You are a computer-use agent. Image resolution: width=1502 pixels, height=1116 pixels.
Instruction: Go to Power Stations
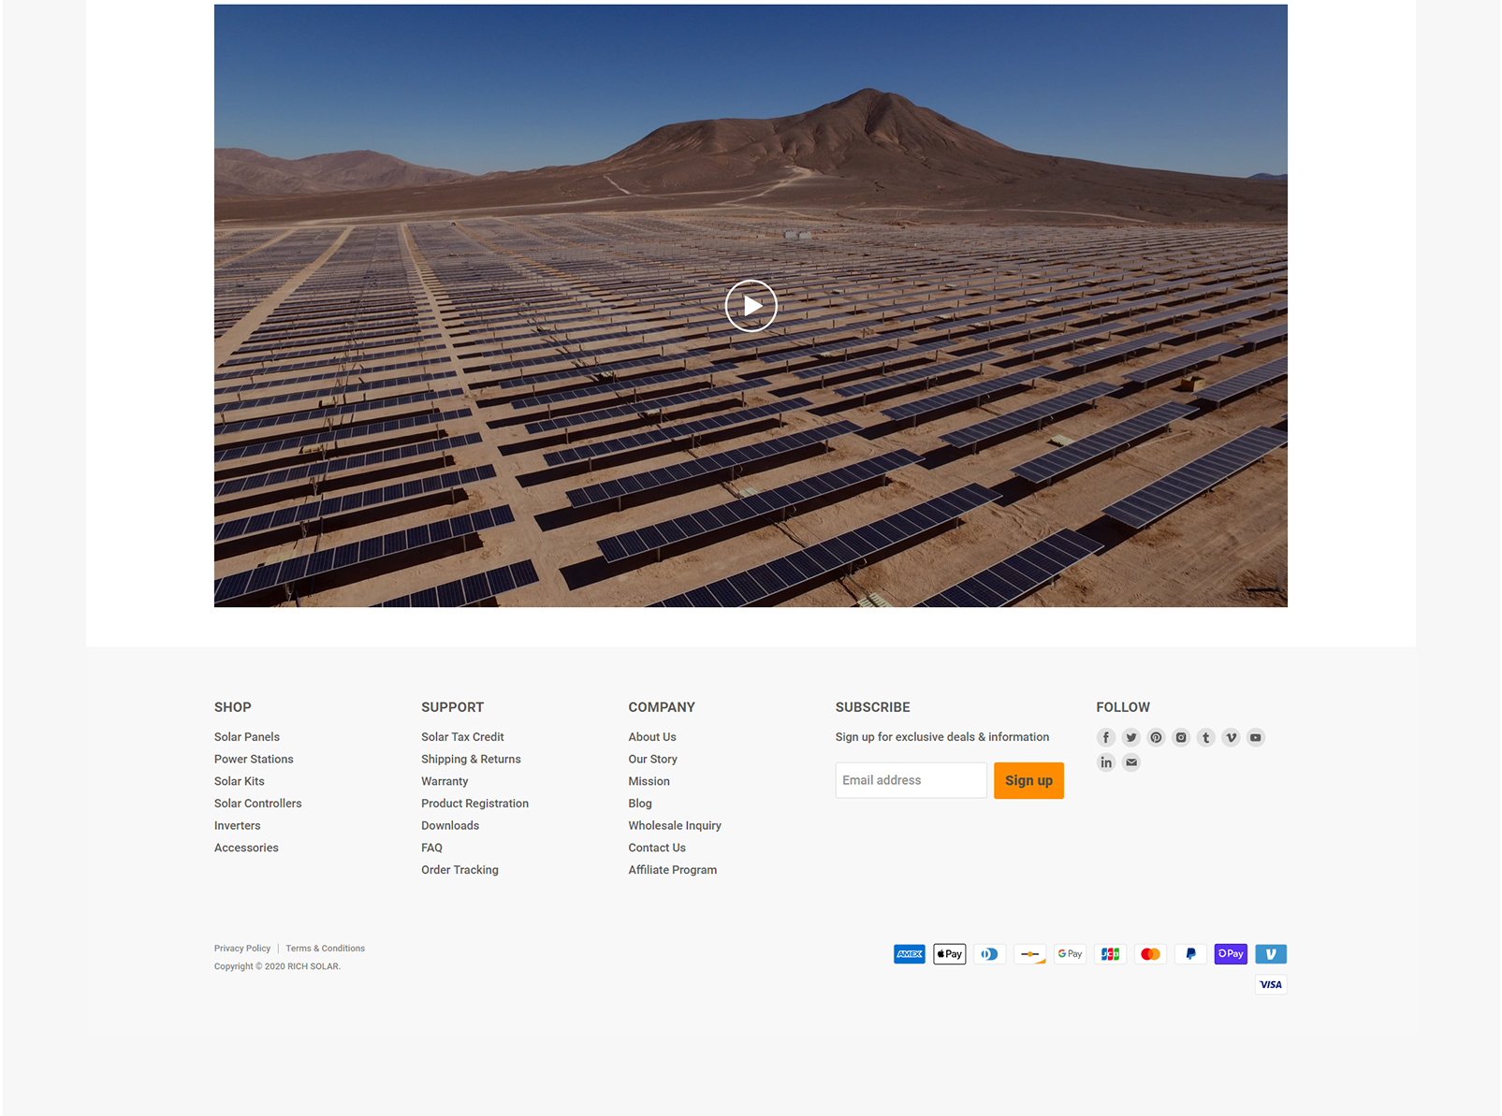coord(254,760)
